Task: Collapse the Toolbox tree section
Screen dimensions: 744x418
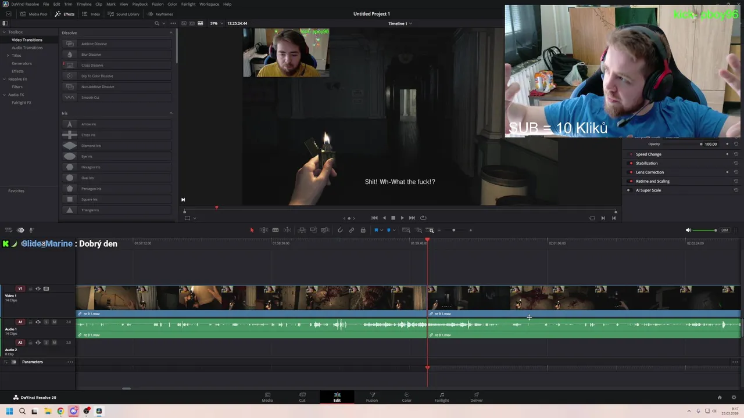Action: (x=4, y=32)
